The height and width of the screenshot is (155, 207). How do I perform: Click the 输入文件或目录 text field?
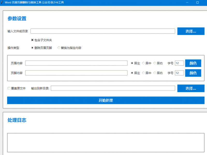[x=103, y=31]
